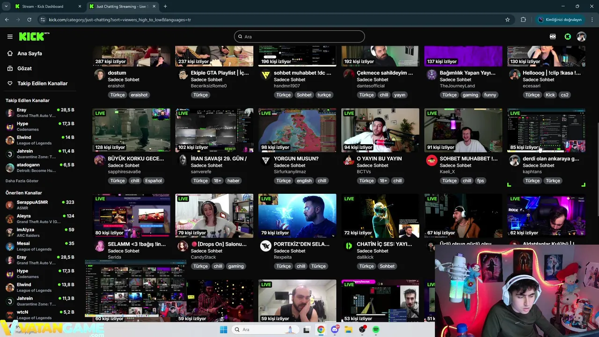
Task: Open O YAYIN BU YAYIN thumbnail
Action: coord(380,130)
